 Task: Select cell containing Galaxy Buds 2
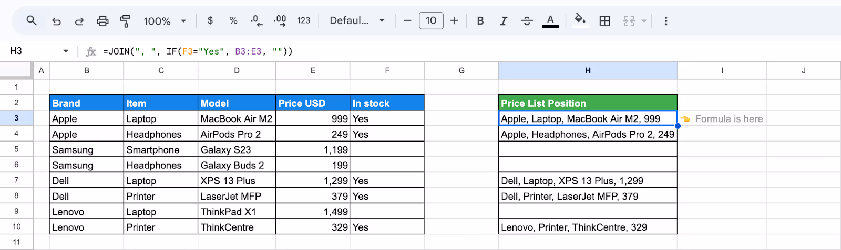(237, 165)
